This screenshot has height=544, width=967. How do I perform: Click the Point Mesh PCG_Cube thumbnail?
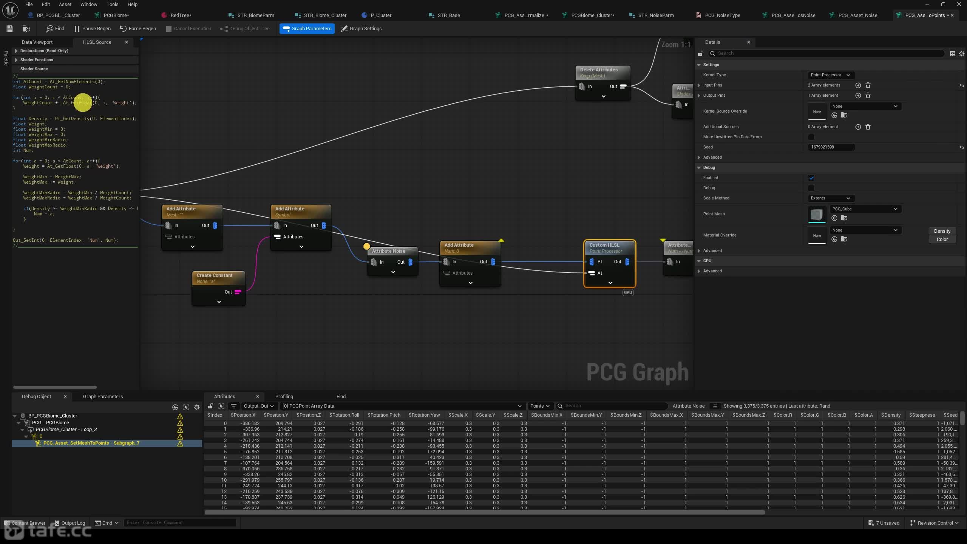point(817,214)
